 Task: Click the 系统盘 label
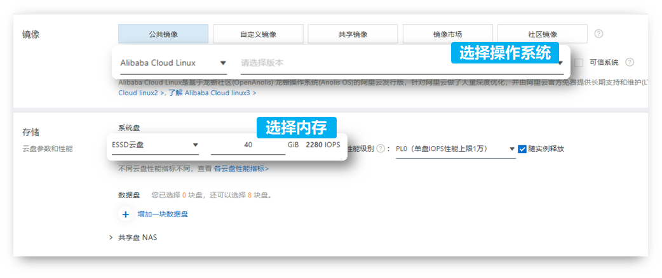pos(129,128)
